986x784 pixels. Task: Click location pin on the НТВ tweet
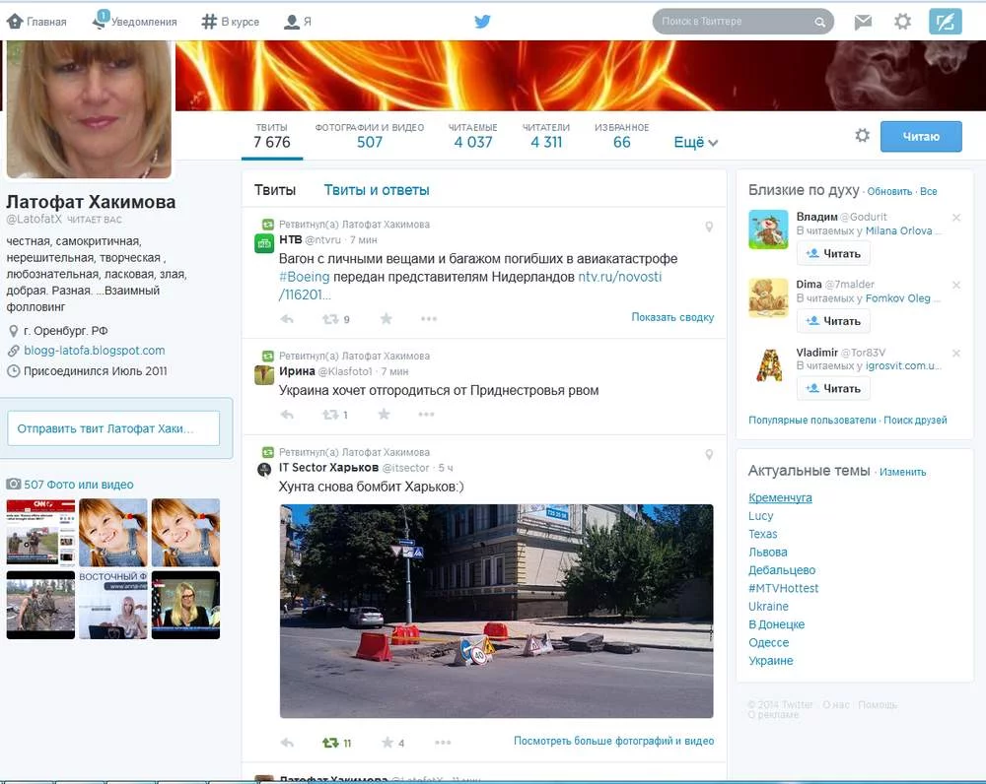tap(709, 227)
